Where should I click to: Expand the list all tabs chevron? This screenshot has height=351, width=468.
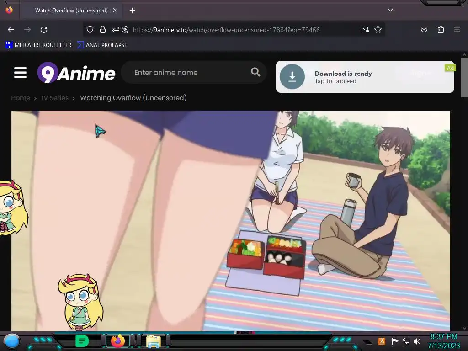(390, 10)
